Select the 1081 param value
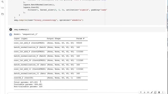Viewport: 168px width, 94px height. tap(78, 78)
